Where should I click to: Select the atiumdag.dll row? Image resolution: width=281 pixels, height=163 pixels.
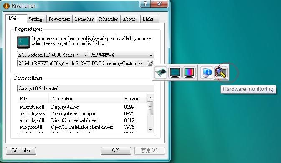tap(82, 120)
